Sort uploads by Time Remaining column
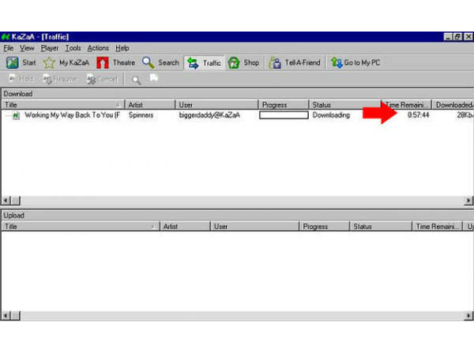Viewport: 474px width, 355px height. [437, 226]
